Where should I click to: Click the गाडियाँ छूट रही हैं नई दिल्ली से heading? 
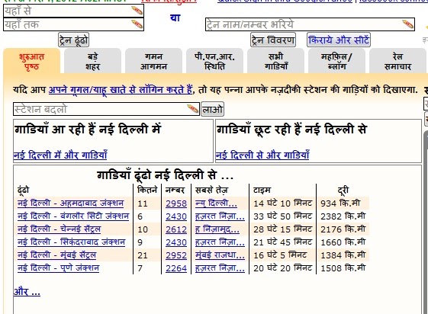point(291,129)
